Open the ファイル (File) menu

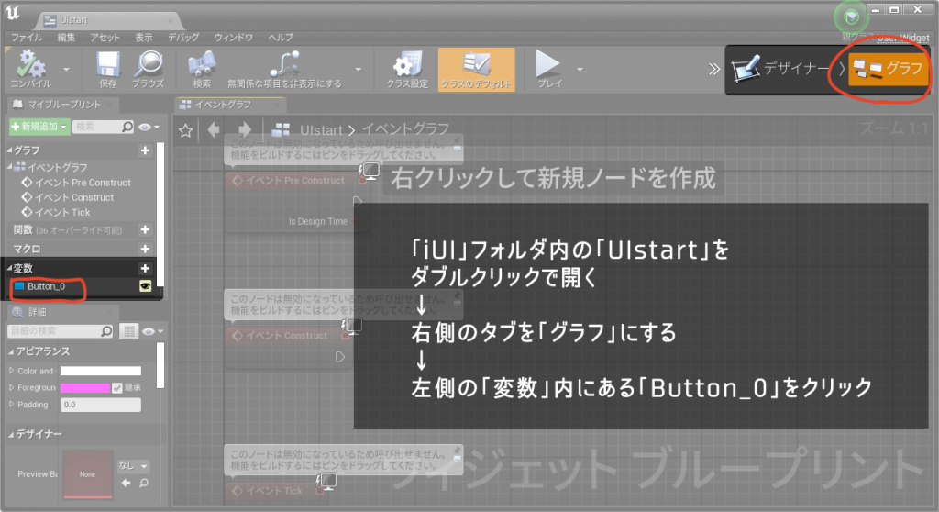[x=27, y=37]
